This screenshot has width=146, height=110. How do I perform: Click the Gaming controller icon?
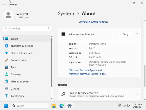pyautogui.click(x=6, y=89)
